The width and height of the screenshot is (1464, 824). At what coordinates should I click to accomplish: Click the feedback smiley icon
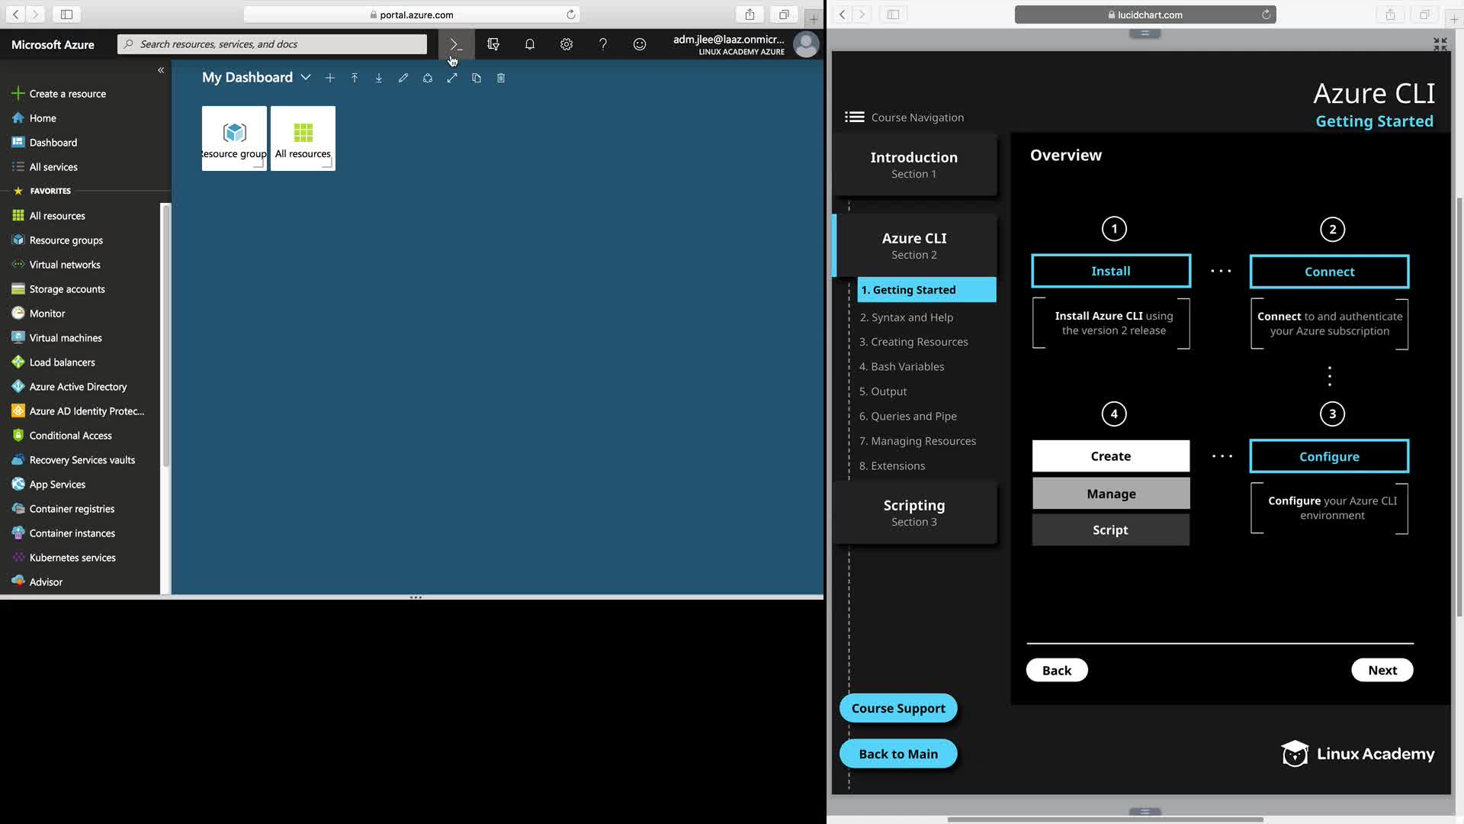[x=640, y=44]
